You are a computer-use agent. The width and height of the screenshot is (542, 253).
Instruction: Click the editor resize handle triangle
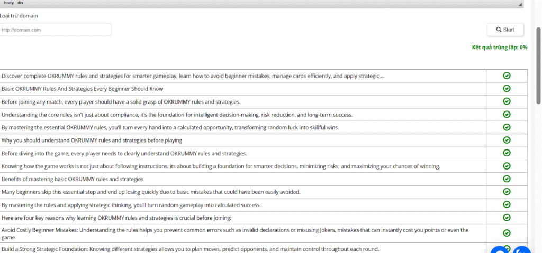(520, 3)
